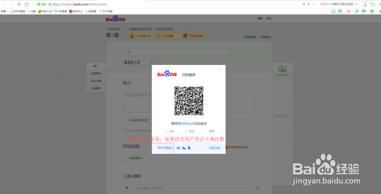
Task: Select the 工具/原料 tab in the left sidebar
Action: [x=96, y=73]
